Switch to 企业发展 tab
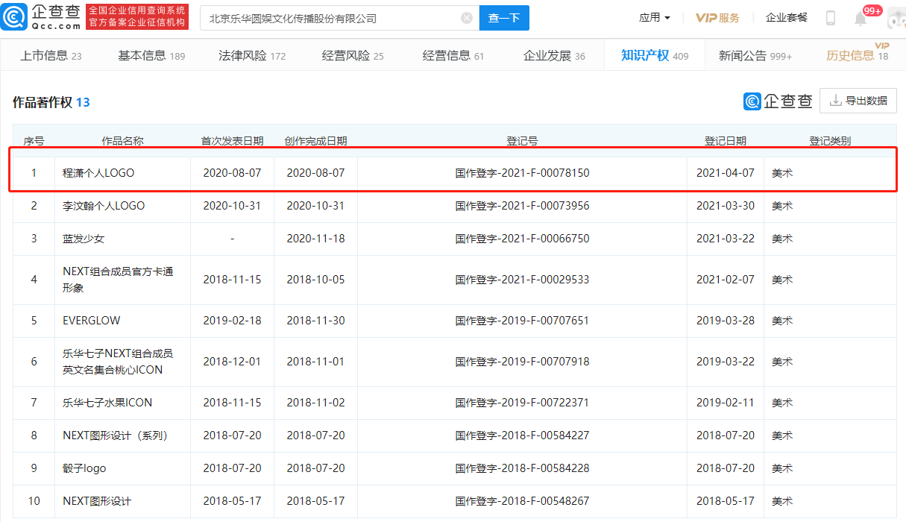The image size is (906, 522). pyautogui.click(x=554, y=56)
